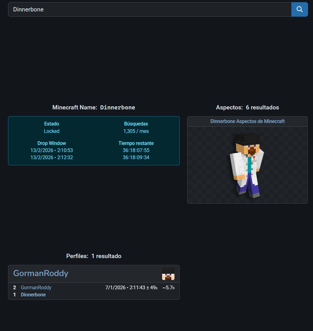Select the 13/2/2026 • 2:10:53 date

pos(52,150)
